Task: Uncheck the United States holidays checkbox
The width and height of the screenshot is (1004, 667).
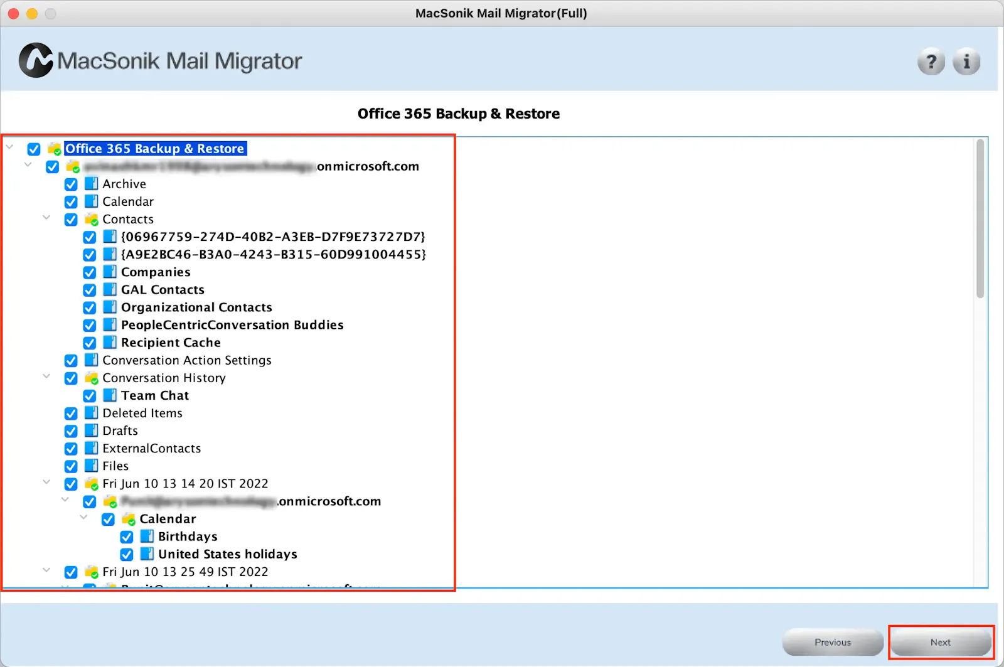Action: [127, 554]
